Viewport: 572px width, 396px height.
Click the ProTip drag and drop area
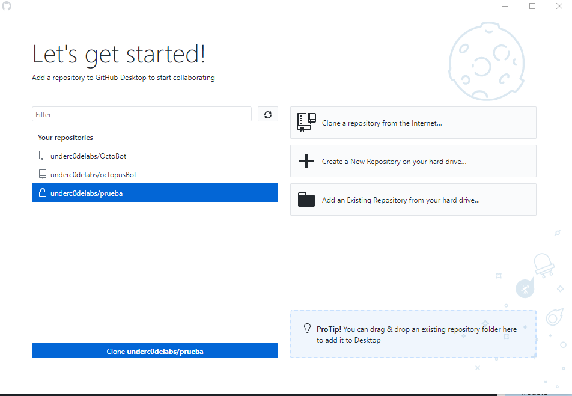tap(413, 334)
